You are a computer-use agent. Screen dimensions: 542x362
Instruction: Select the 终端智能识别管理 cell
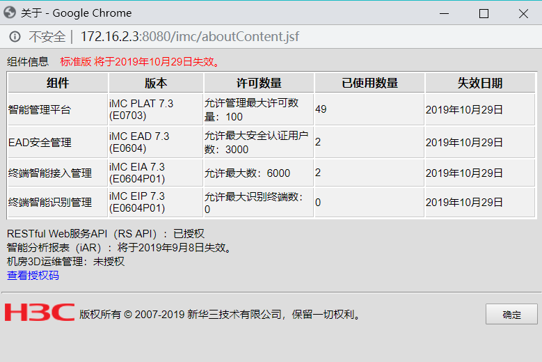pos(58,202)
